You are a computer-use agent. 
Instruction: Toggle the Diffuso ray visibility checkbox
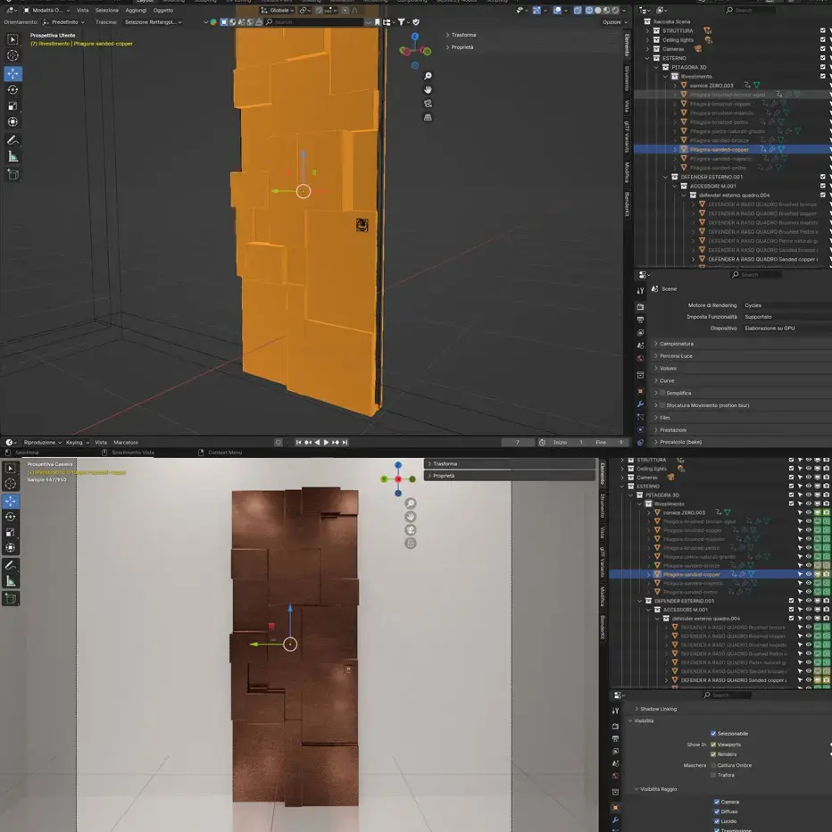click(716, 811)
